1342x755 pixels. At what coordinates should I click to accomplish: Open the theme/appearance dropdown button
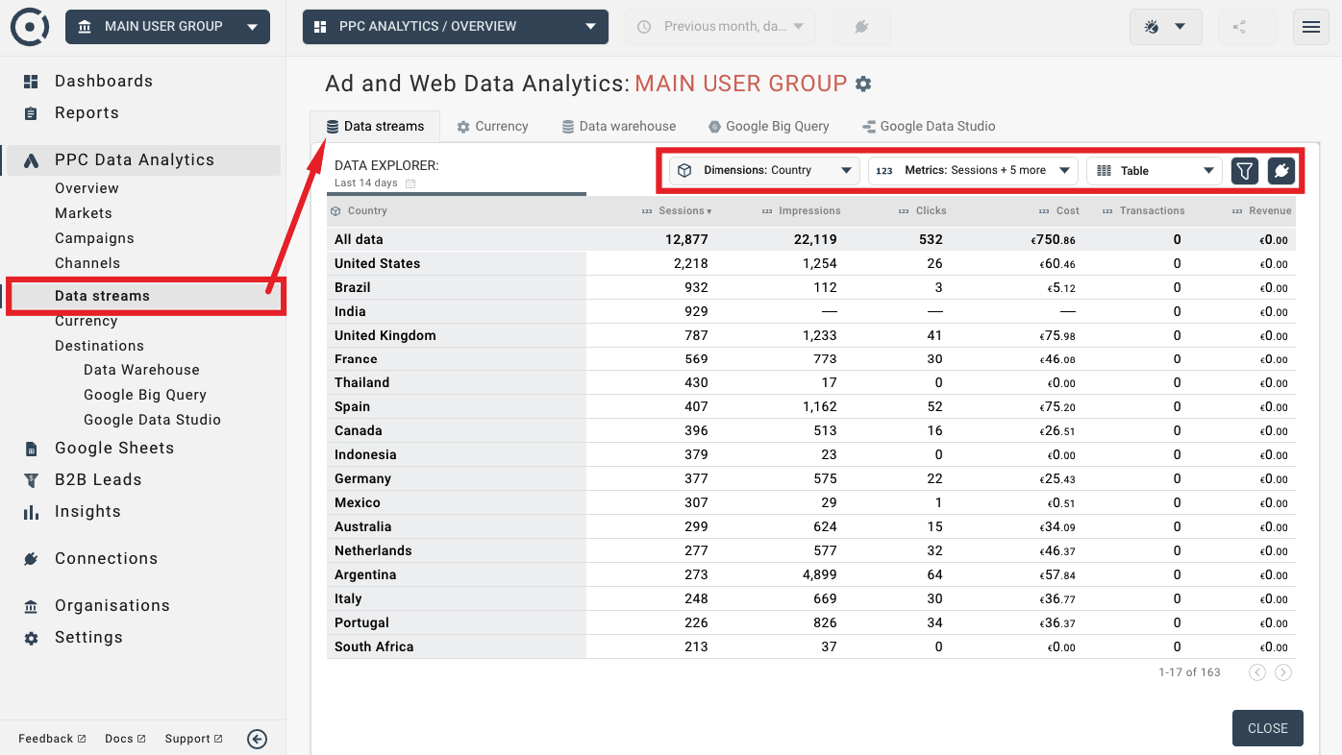(x=1165, y=27)
